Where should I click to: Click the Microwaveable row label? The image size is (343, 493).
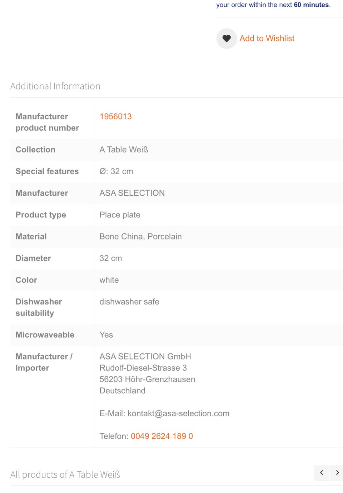click(x=45, y=335)
